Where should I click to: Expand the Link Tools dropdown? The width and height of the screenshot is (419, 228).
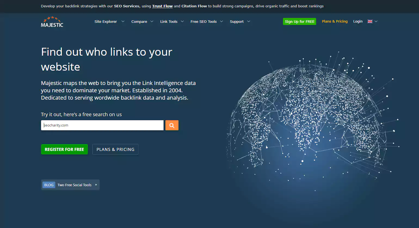click(182, 21)
